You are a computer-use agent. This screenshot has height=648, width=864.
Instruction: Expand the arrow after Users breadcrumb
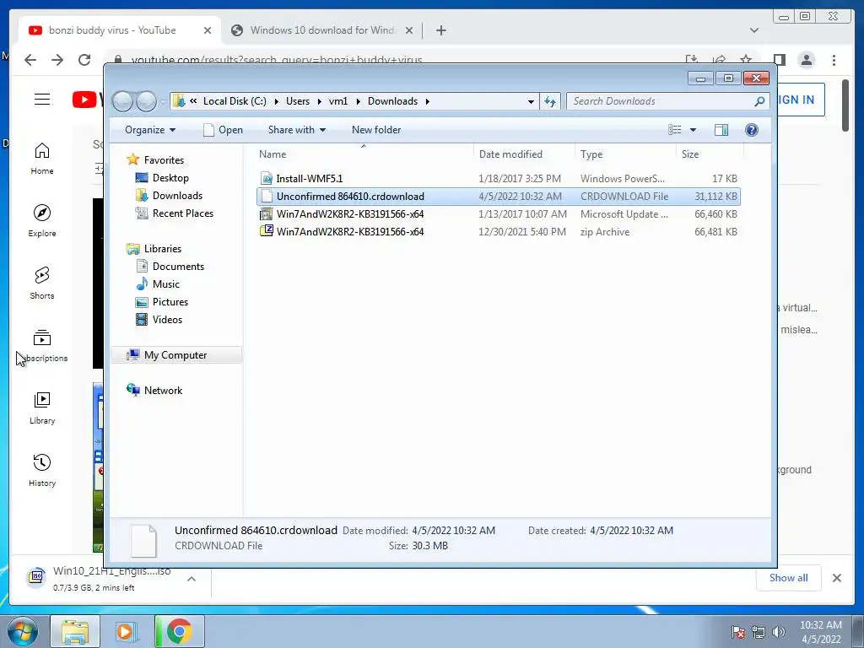pyautogui.click(x=319, y=101)
